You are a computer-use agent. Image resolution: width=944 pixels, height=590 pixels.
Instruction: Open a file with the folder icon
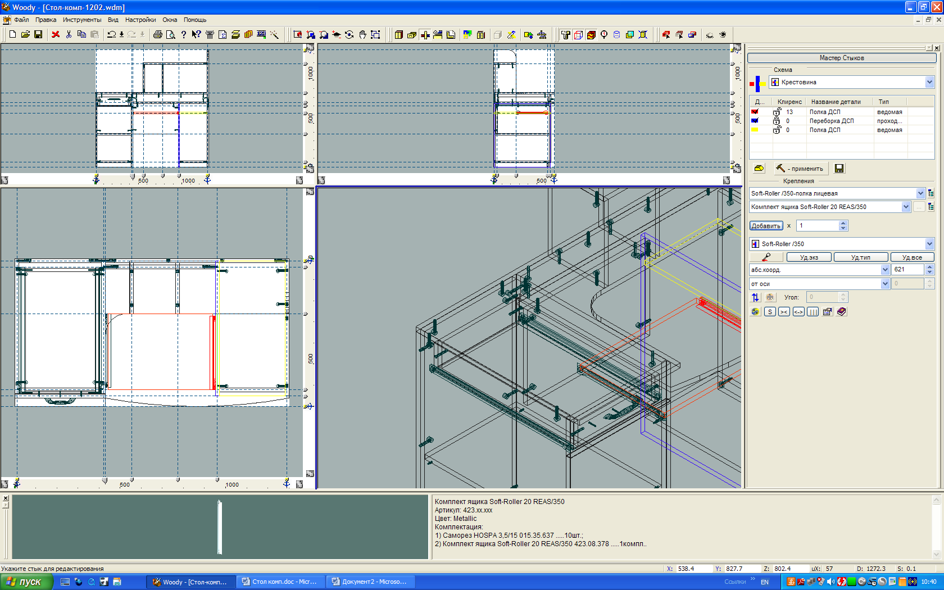click(25, 34)
